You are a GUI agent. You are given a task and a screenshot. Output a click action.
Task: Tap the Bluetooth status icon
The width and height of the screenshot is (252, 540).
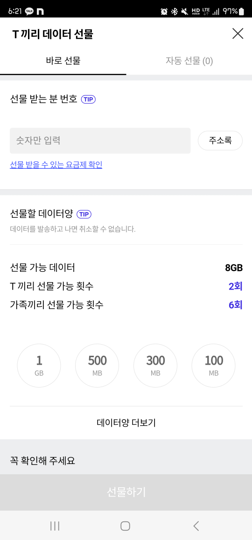(x=175, y=12)
